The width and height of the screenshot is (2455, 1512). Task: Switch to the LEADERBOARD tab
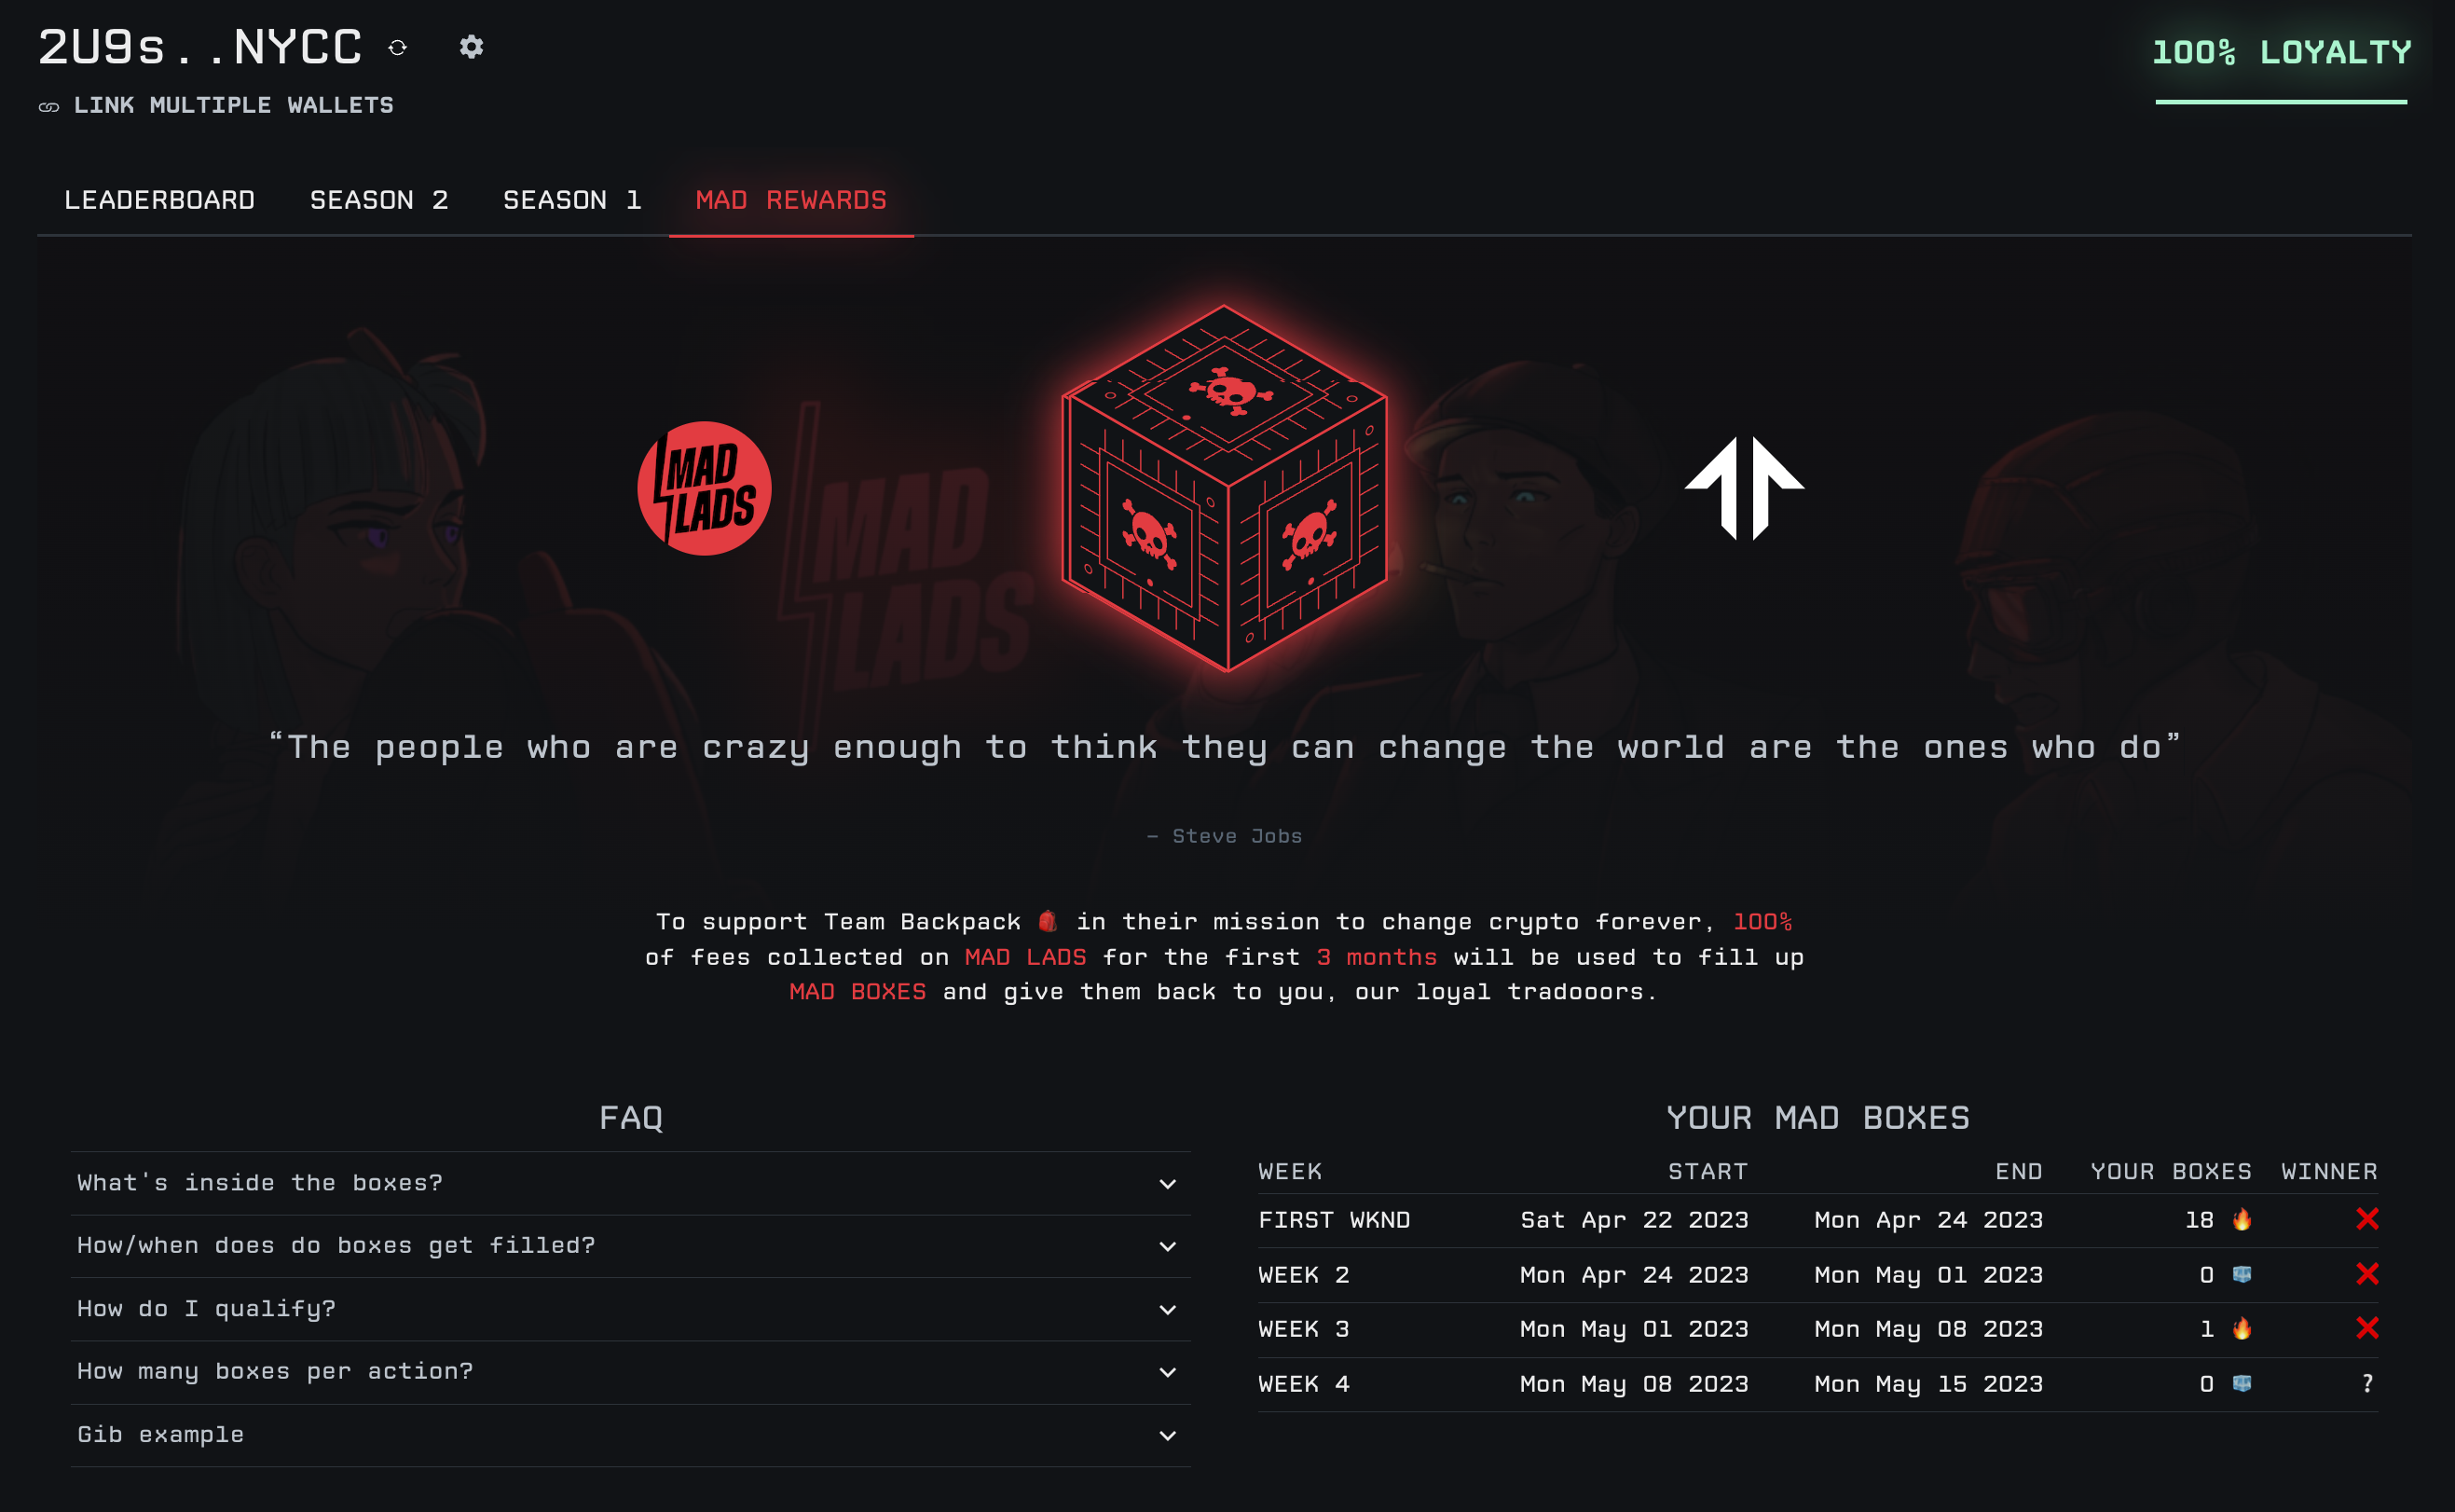[160, 200]
